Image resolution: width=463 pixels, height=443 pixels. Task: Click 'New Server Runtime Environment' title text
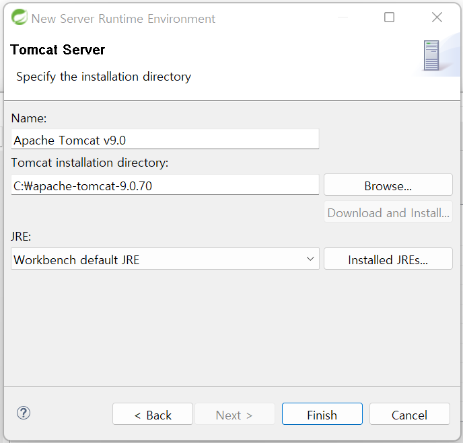[x=123, y=19]
